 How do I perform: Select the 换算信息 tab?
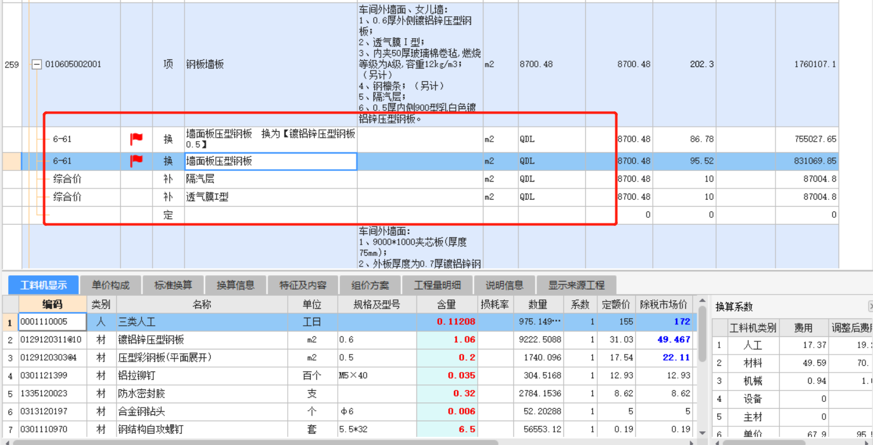click(x=236, y=285)
